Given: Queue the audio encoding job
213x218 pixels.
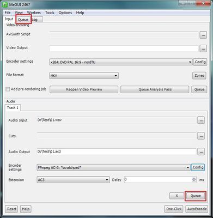Looking at the screenshot, I should [x=196, y=196].
